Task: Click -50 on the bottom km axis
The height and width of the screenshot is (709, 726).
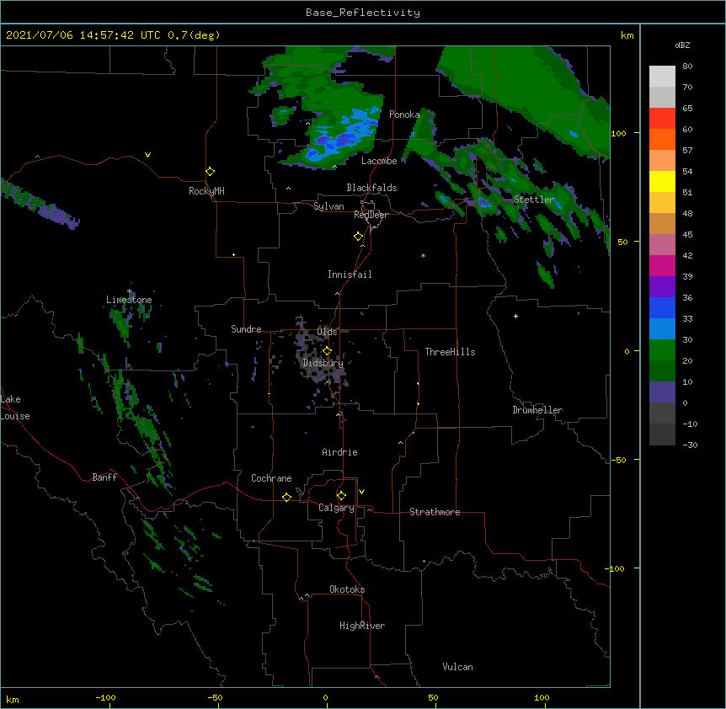Action: [x=215, y=698]
